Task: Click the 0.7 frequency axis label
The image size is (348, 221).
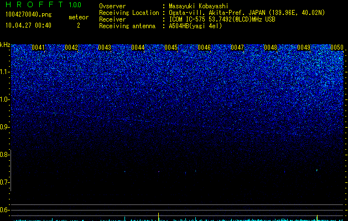Action: [x=4, y=182]
